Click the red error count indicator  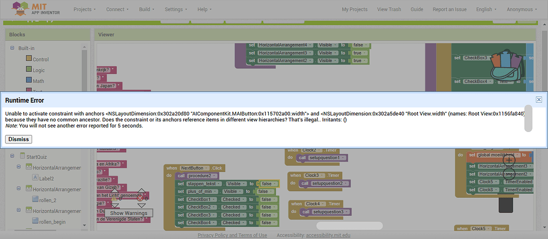pyautogui.click(x=140, y=199)
